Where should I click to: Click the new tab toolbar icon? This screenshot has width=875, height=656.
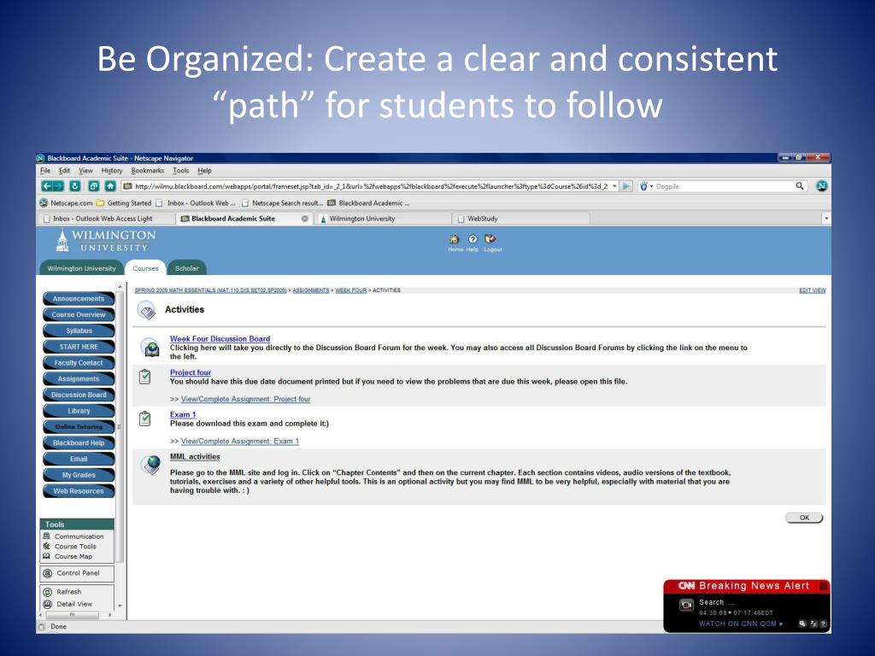94,186
